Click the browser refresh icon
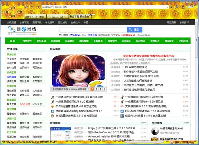Image resolution: width=199 pixels, height=145 pixels. (26, 7)
